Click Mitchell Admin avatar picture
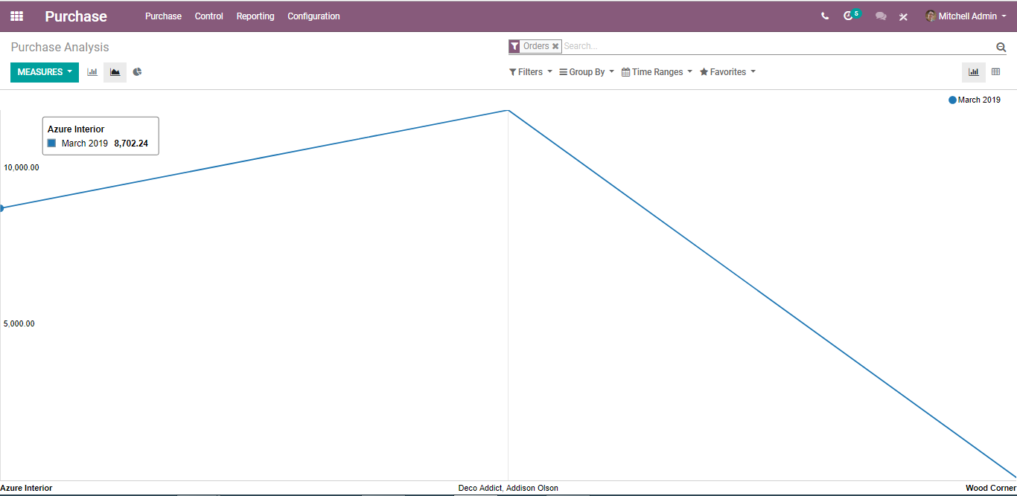1017x496 pixels. click(931, 16)
